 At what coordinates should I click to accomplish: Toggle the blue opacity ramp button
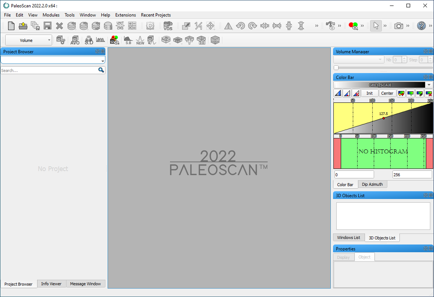coord(338,93)
